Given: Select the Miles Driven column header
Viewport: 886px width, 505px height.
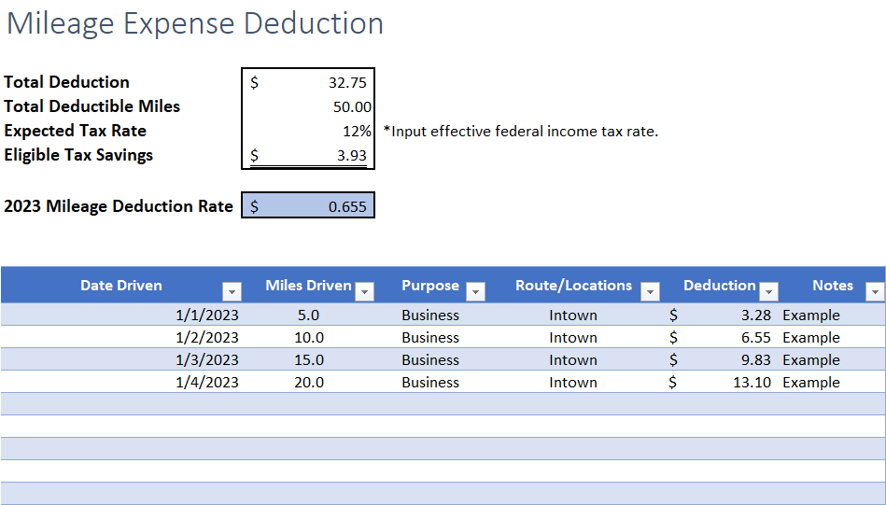Looking at the screenshot, I should point(308,286).
